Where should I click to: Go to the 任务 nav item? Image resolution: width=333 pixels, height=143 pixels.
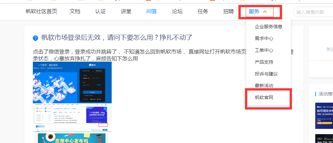point(203,11)
